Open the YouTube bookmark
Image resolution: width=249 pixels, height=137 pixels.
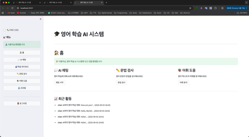[x=21, y=13]
